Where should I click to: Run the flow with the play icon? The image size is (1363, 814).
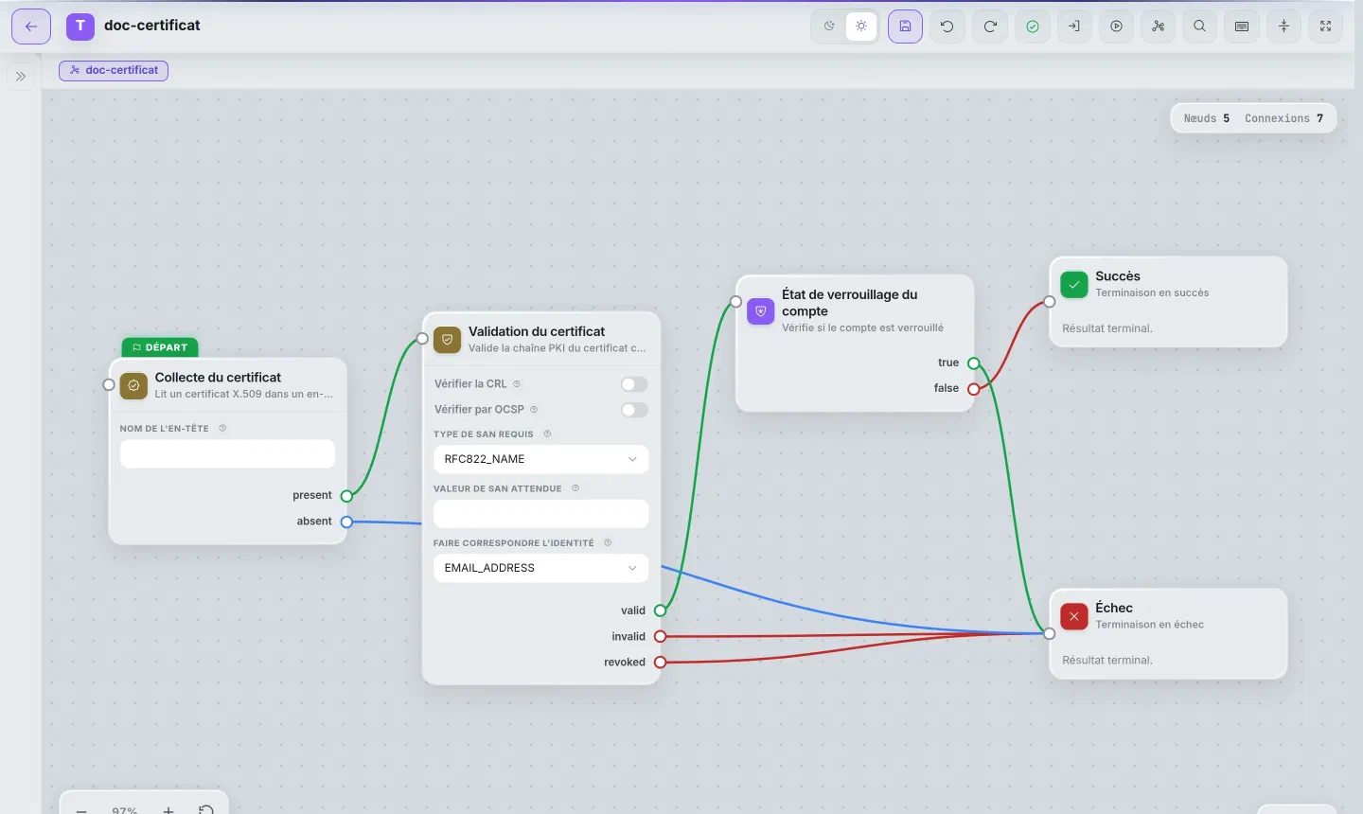click(x=1117, y=26)
